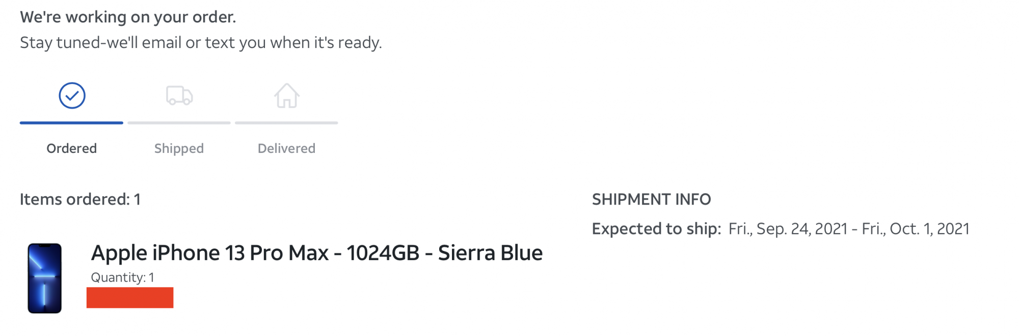Click the Delivered house icon
The width and height of the screenshot is (1019, 336).
287,95
